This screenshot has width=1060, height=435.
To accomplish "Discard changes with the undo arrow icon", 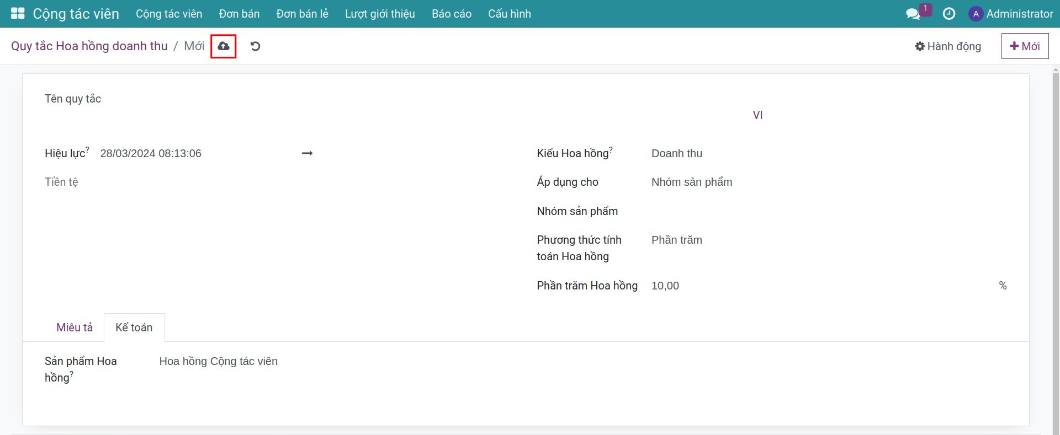I will (255, 46).
